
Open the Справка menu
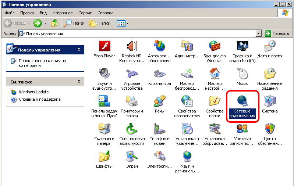[106, 13]
